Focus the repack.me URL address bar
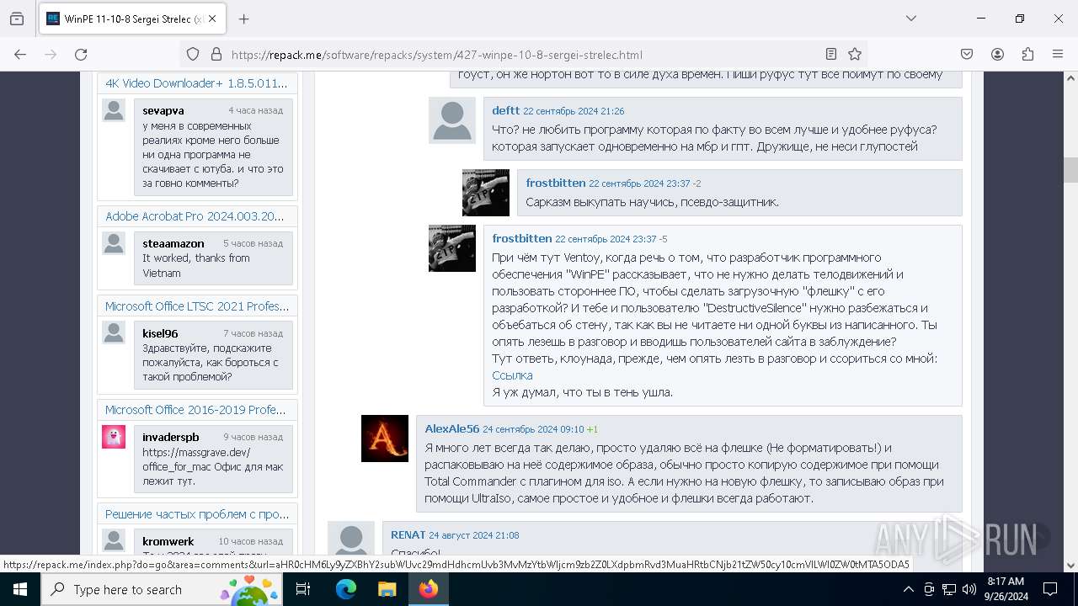The width and height of the screenshot is (1078, 606). (522, 54)
